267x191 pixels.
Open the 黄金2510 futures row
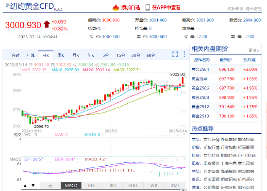pyautogui.click(x=225, y=116)
